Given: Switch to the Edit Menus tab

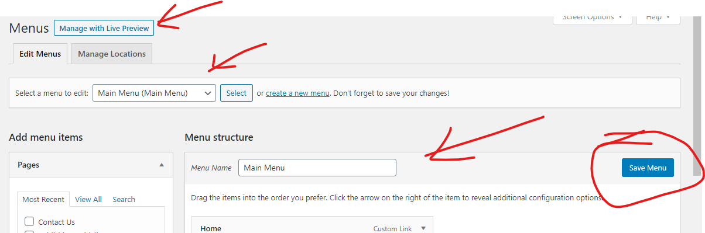Looking at the screenshot, I should pos(40,54).
